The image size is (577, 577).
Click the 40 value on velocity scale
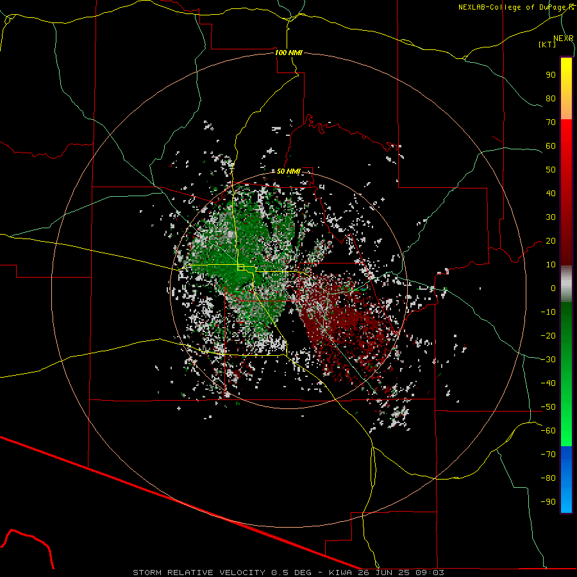coord(551,193)
